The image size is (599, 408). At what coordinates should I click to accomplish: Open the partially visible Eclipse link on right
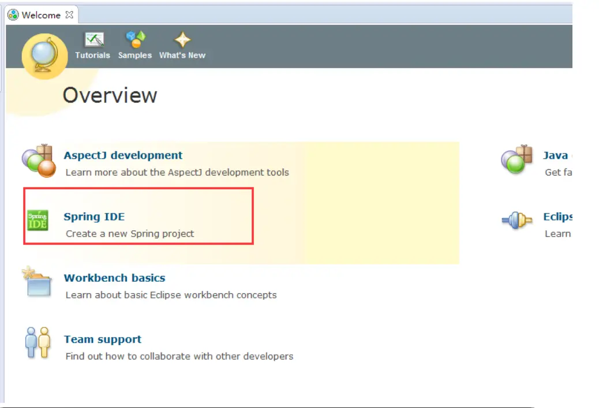click(558, 216)
